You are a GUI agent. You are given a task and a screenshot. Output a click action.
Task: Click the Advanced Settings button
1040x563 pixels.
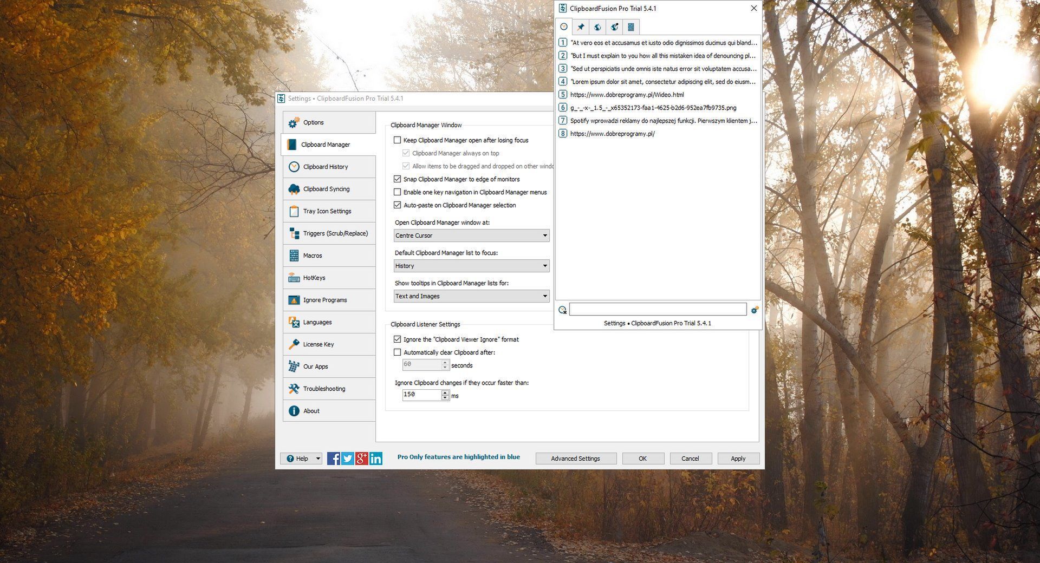pos(575,458)
